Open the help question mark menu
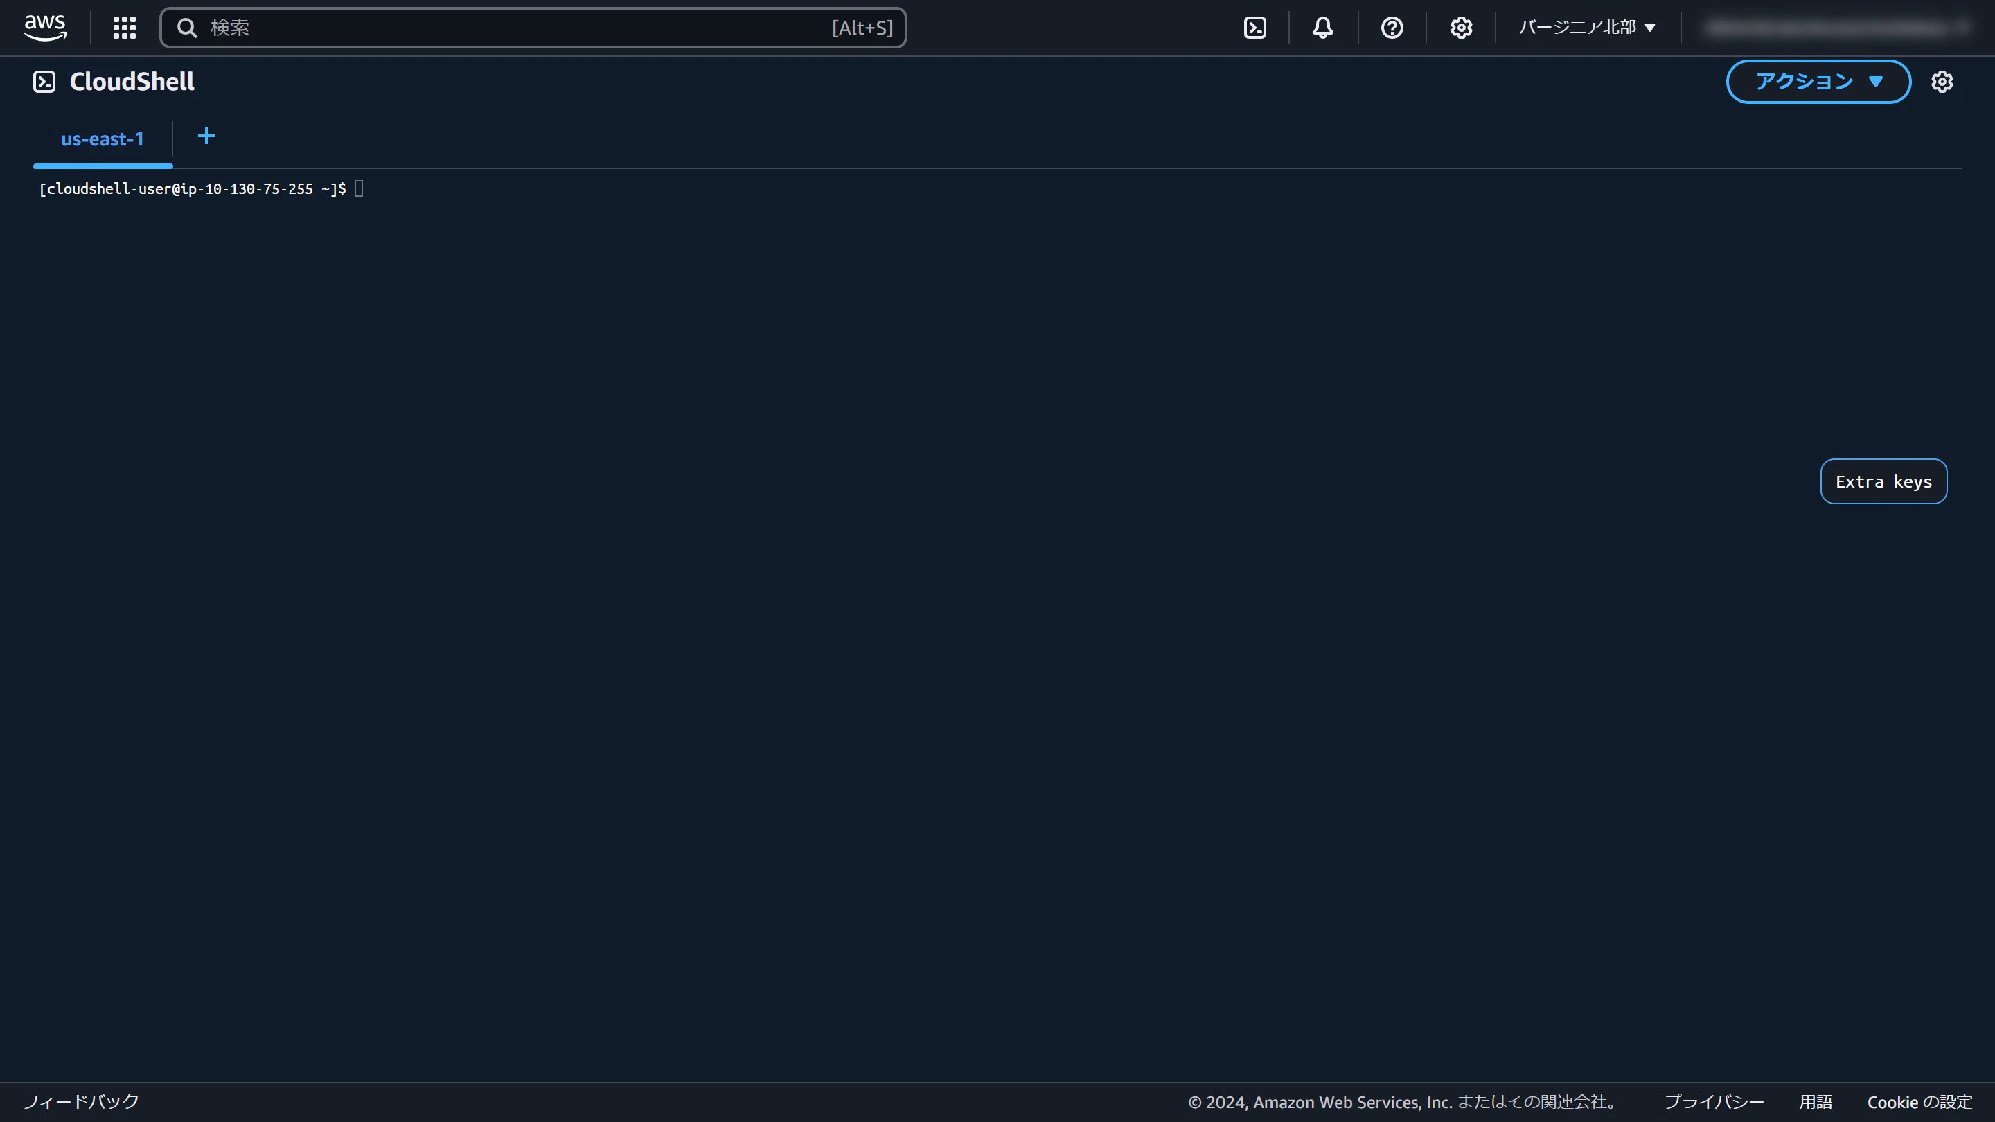This screenshot has width=1995, height=1122. tap(1392, 28)
